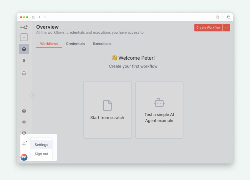
Task: Click the plus button in the sidebar
Action: [x=24, y=37]
